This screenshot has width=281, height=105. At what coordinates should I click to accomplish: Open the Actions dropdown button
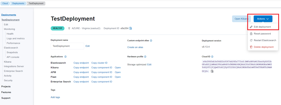(x=263, y=19)
